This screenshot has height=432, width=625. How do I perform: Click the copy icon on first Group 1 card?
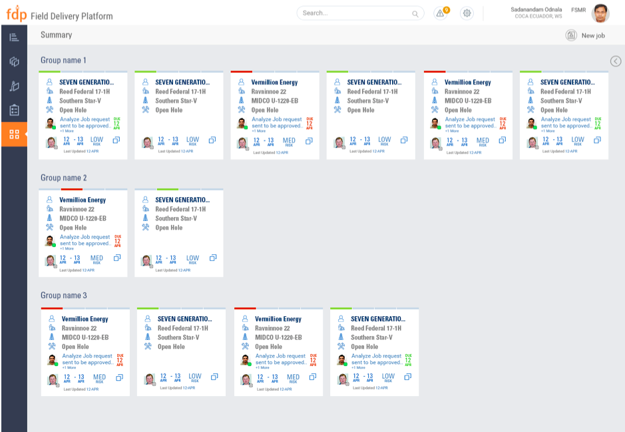tap(116, 140)
